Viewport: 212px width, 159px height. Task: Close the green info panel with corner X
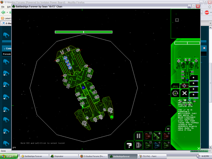(x=198, y=148)
